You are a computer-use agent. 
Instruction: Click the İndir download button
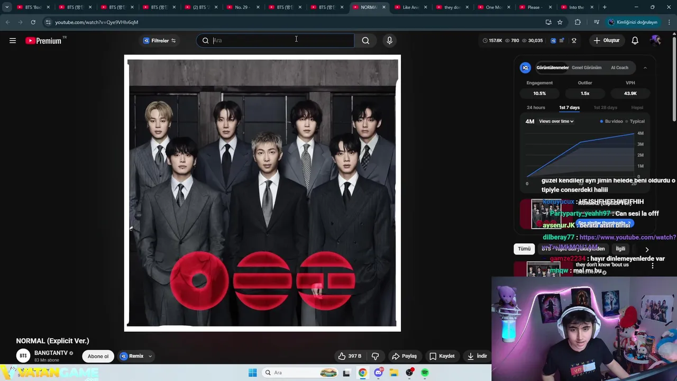pyautogui.click(x=477, y=356)
